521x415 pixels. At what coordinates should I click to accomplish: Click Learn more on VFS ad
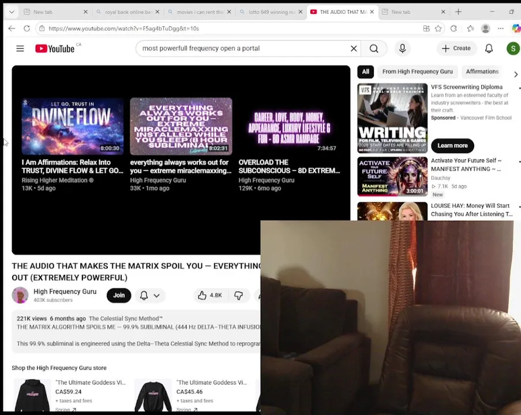[452, 146]
